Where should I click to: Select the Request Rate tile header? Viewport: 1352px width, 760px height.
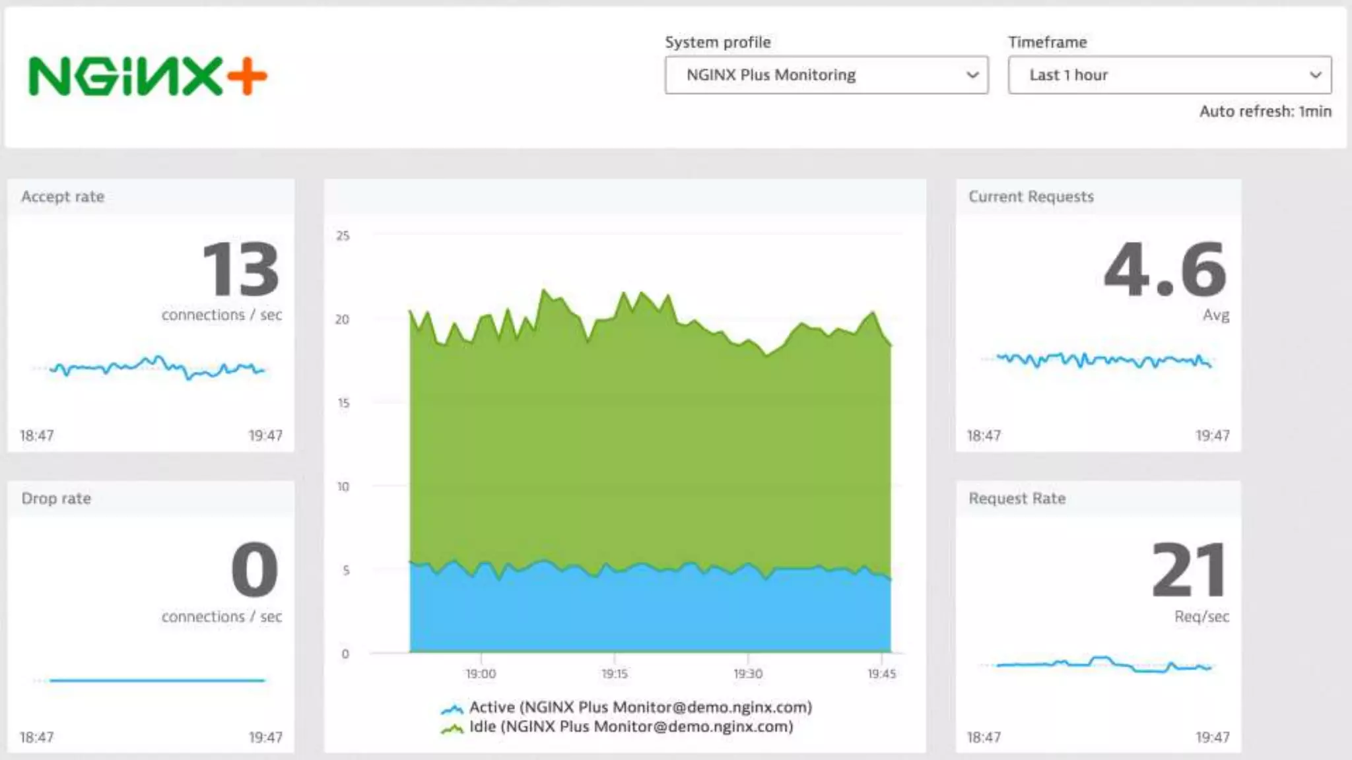pos(1017,499)
